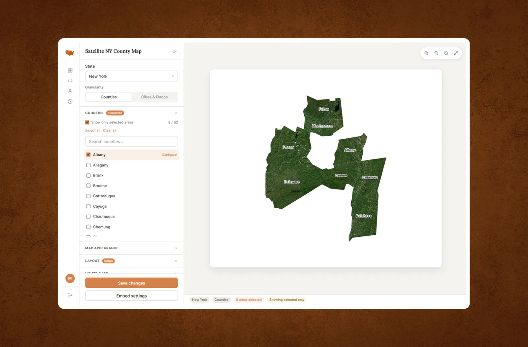Viewport: 528px width, 347px height.
Task: Click the New York status chip
Action: pos(200,300)
